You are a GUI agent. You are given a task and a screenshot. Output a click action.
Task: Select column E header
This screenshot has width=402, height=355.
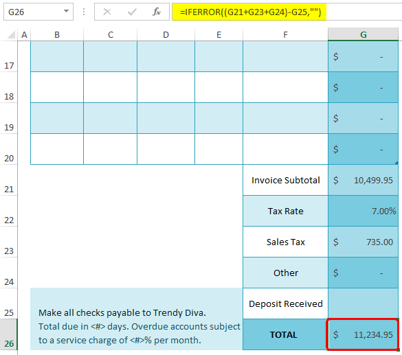[x=219, y=34]
